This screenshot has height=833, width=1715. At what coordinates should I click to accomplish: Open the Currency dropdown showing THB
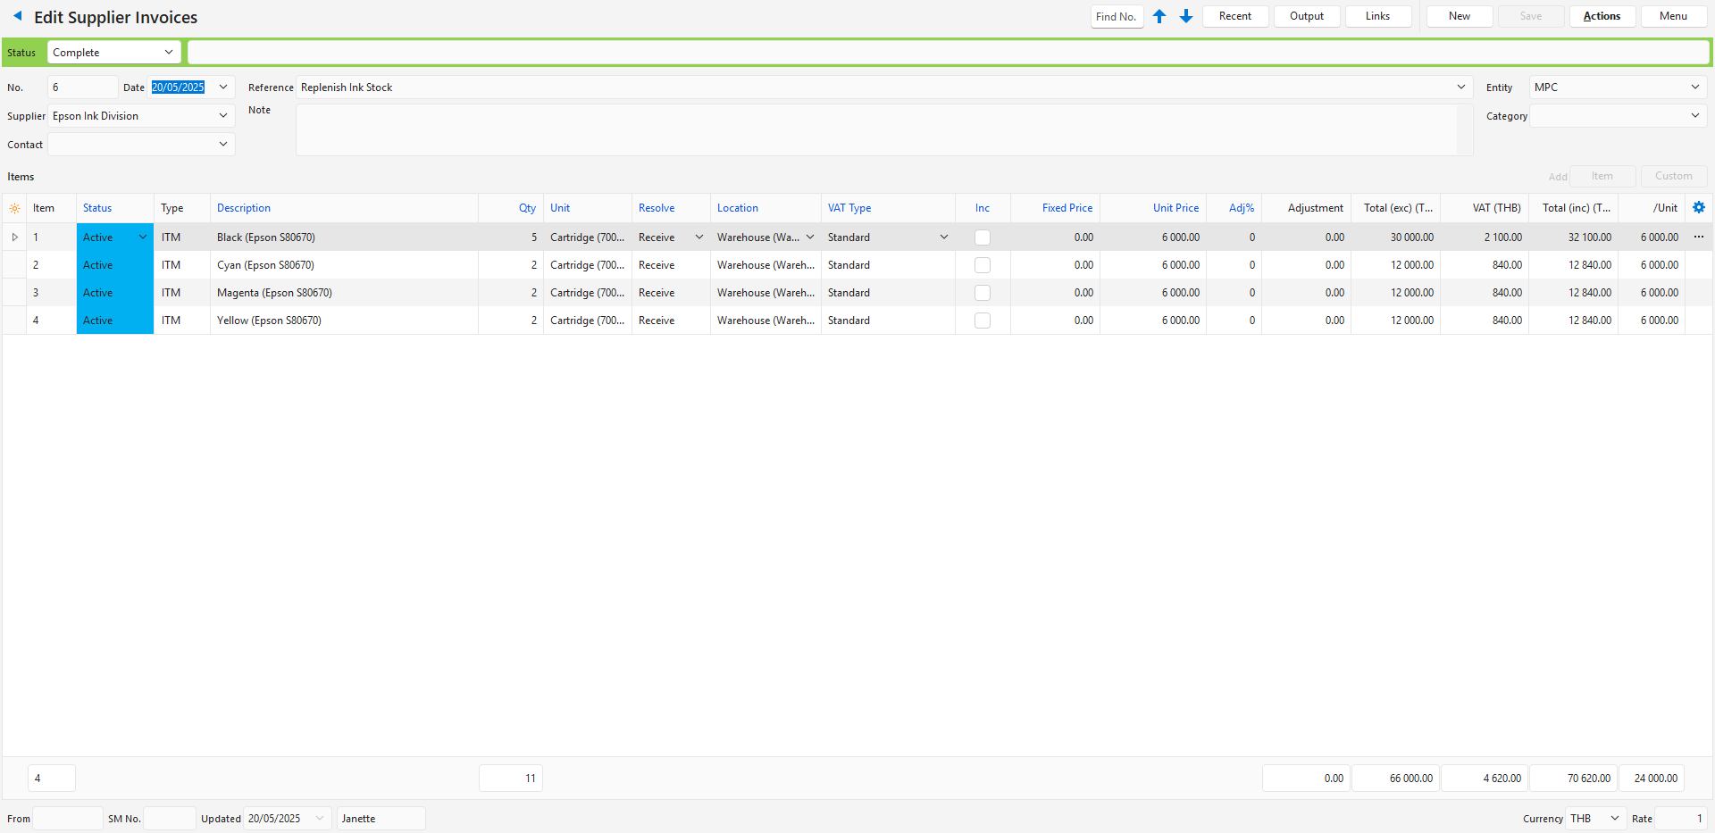pos(1614,818)
